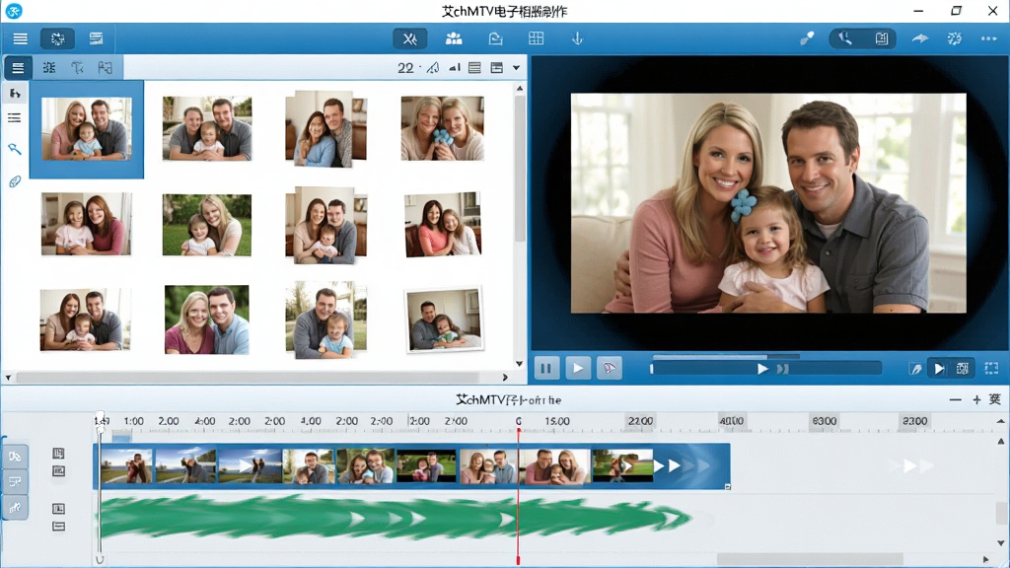Image resolution: width=1010 pixels, height=568 pixels.
Task: Click the play button next to the pause button
Action: tap(578, 369)
